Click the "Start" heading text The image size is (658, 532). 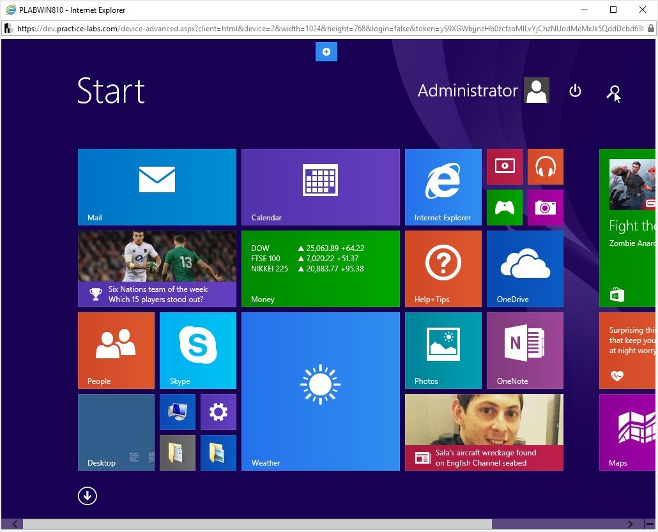(111, 91)
